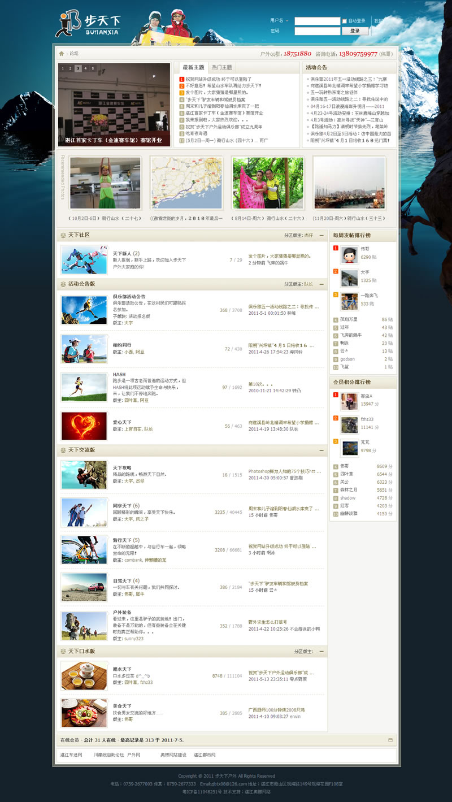Open 美食天下 forum via fruit cake icon

point(84,713)
